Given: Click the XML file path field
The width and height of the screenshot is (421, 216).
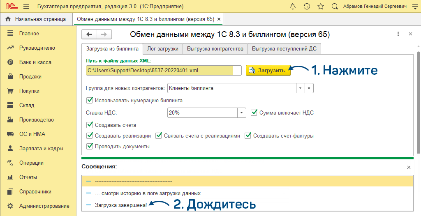Looking at the screenshot, I should 160,71.
